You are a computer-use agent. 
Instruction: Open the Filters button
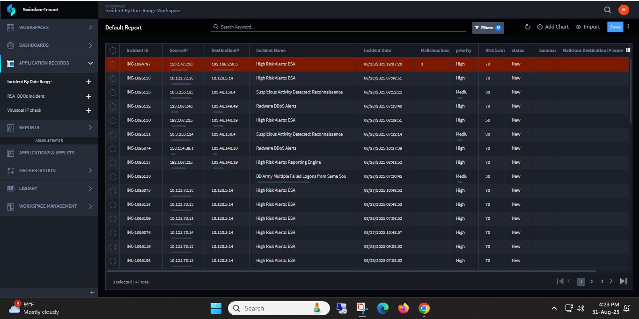488,28
